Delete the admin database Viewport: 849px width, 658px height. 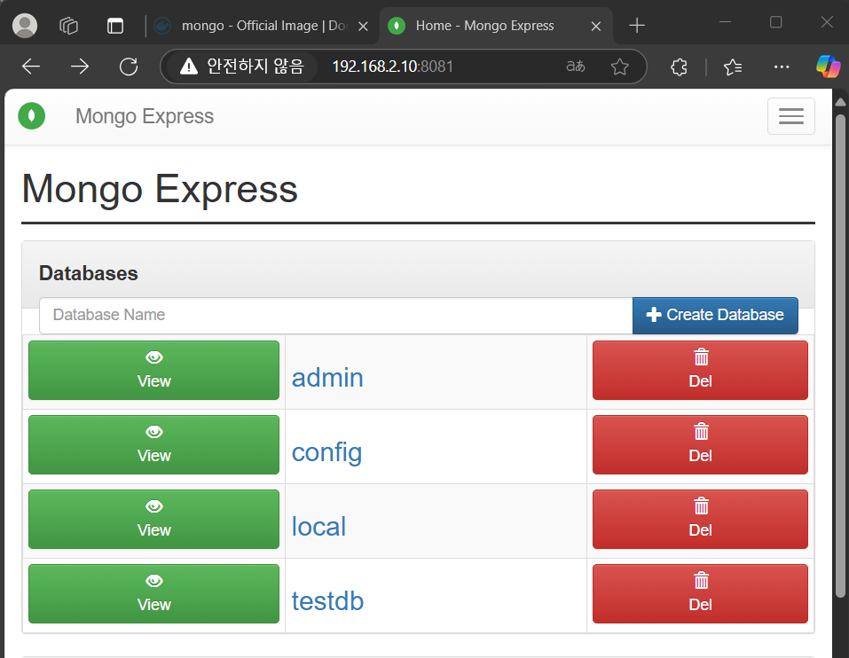(x=700, y=370)
